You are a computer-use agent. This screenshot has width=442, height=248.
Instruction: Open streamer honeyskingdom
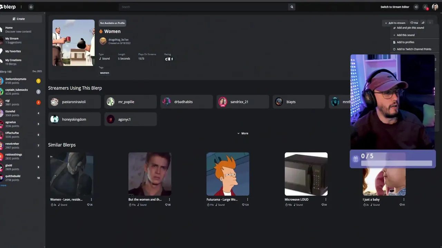[75, 120]
